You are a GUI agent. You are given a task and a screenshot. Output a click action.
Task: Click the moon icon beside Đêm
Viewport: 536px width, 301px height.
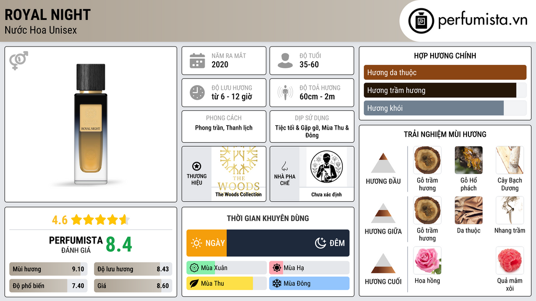click(x=320, y=243)
